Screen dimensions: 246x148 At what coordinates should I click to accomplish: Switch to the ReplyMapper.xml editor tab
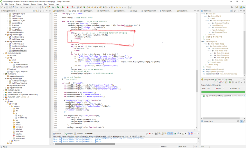tap(150, 11)
